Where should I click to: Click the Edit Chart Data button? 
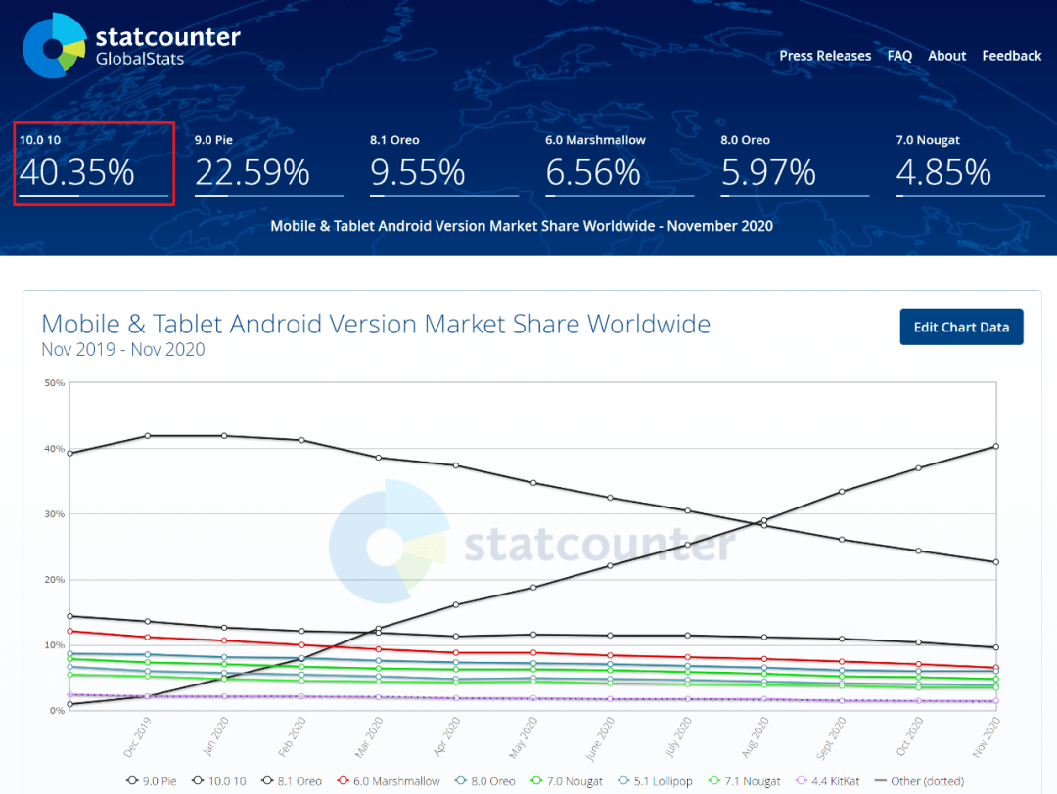click(x=960, y=328)
